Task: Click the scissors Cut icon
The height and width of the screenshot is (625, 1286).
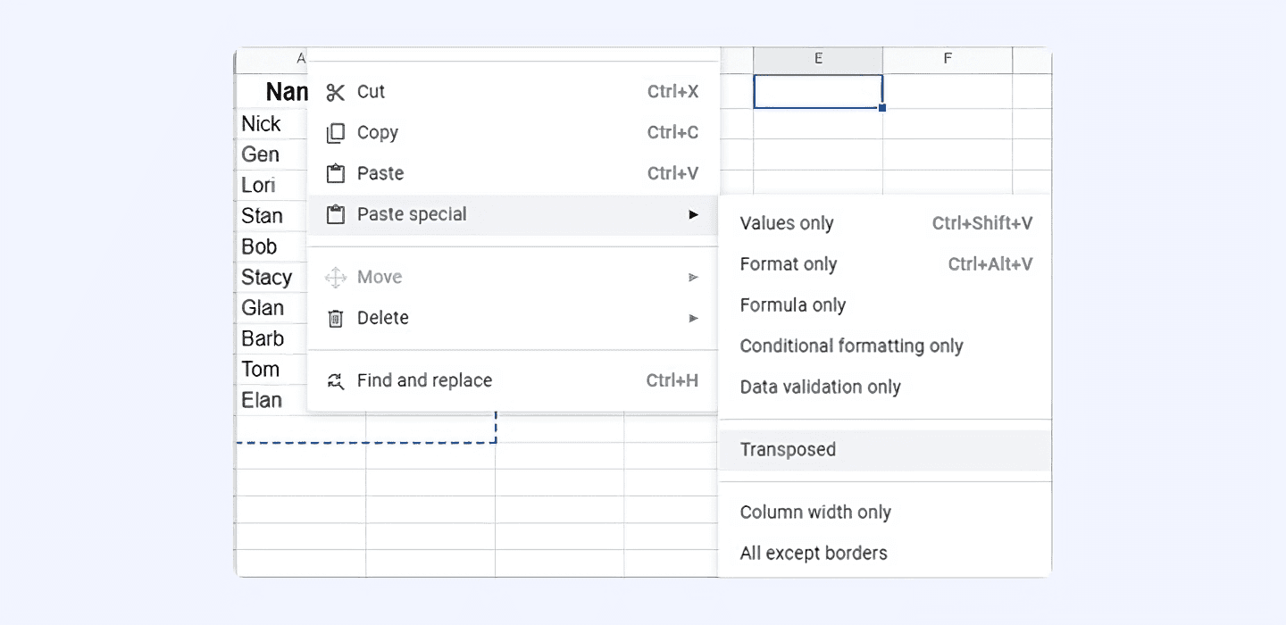Action: coord(336,92)
